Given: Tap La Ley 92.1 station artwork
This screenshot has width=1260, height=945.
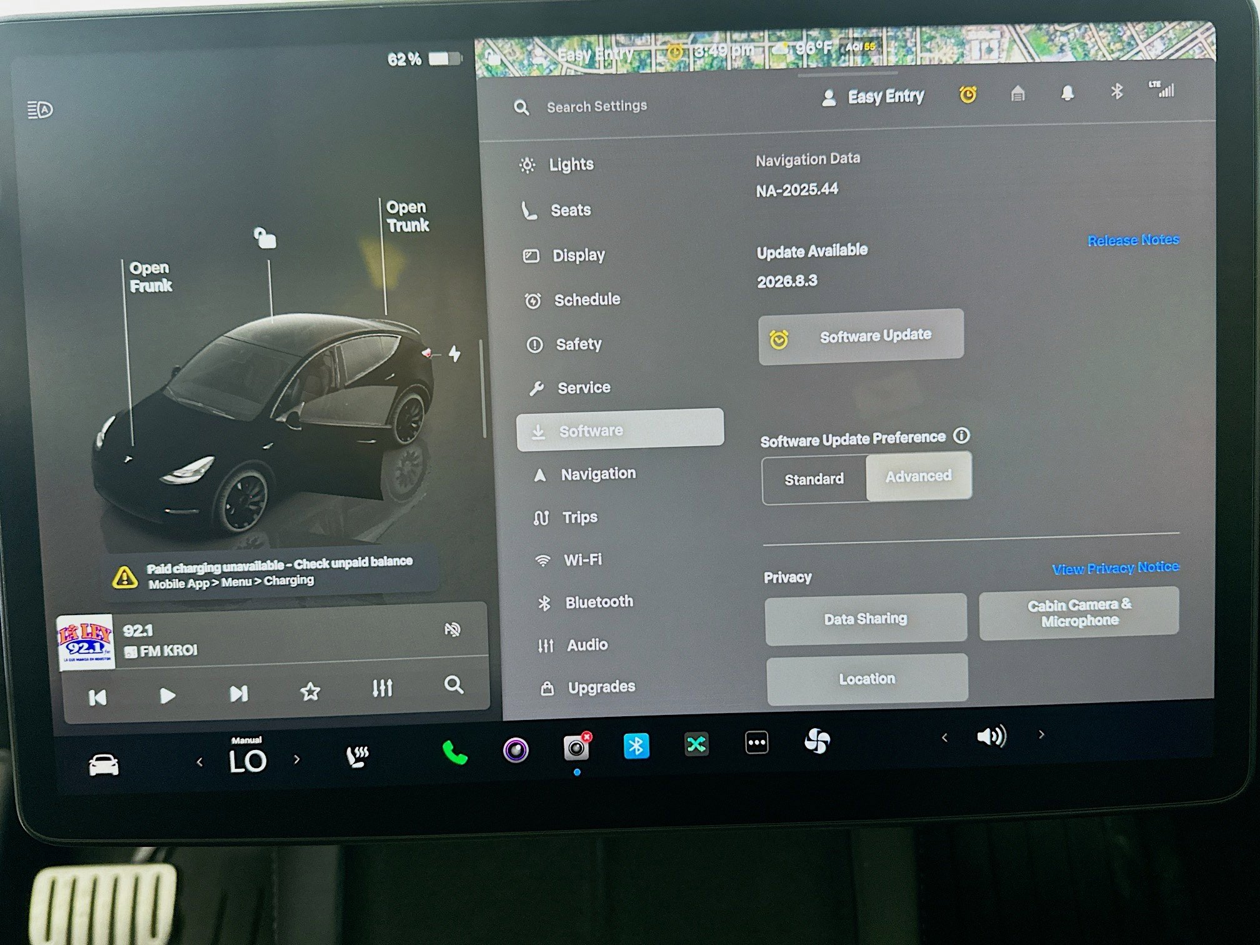Looking at the screenshot, I should (x=86, y=642).
